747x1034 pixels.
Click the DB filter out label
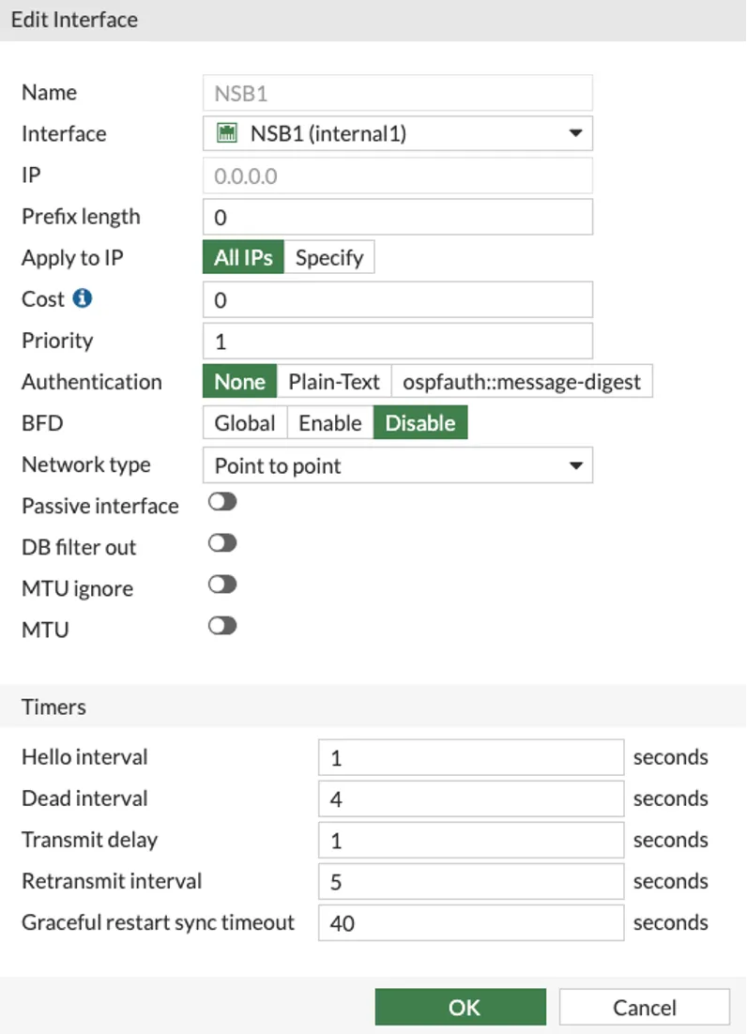79,547
